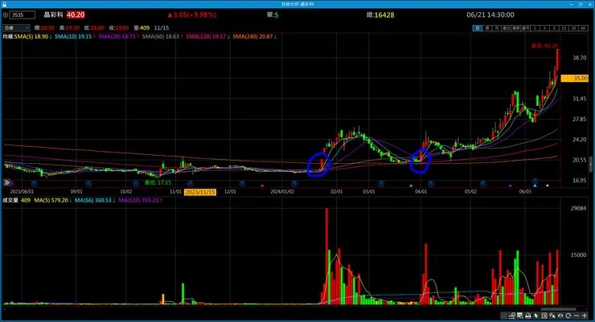The image size is (595, 322).
Task: Click the split-panel layout icon
Action: tap(544, 316)
